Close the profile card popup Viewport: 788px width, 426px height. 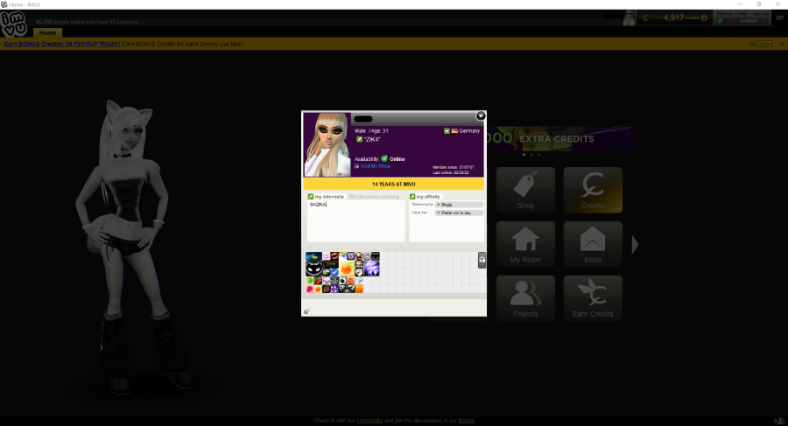(481, 115)
